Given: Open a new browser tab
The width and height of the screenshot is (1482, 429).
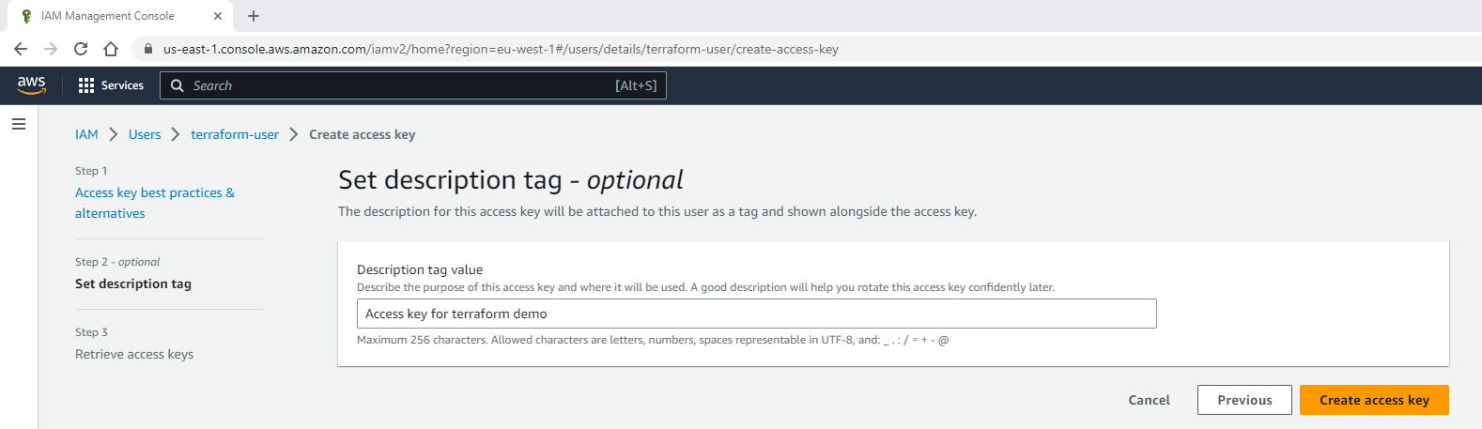Looking at the screenshot, I should [x=254, y=16].
